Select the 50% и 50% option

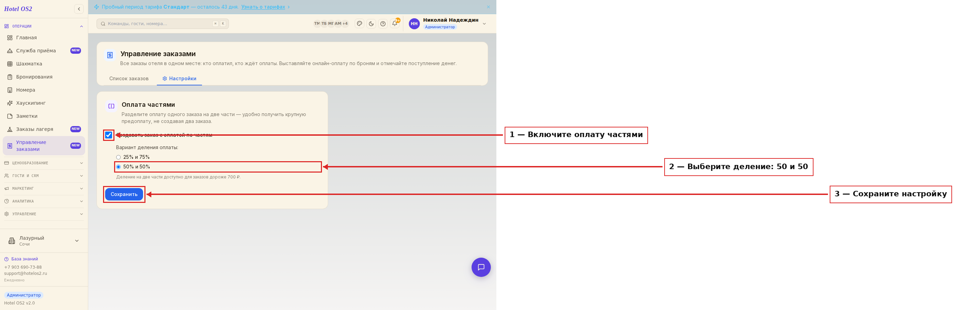[x=133, y=167]
